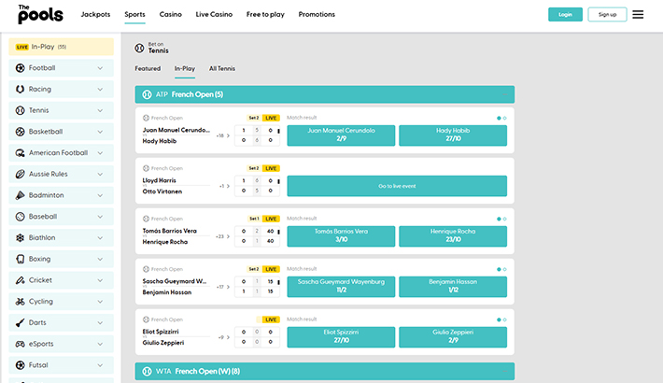Screen dimensions: 663x383
Task: Switch to the Featured tennis tab
Action: pyautogui.click(x=148, y=68)
